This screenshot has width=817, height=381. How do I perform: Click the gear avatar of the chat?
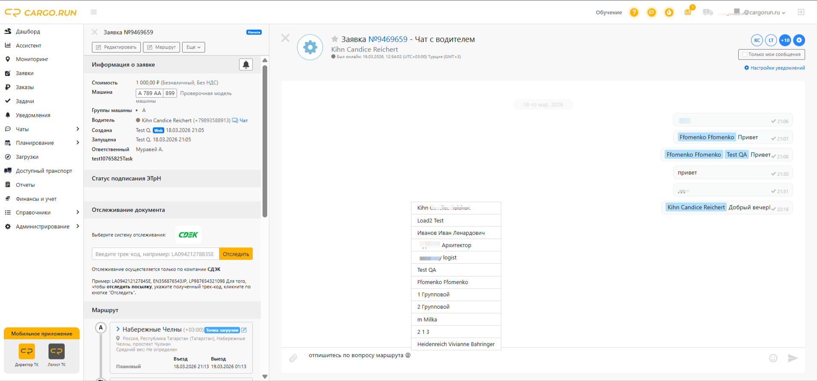(310, 47)
